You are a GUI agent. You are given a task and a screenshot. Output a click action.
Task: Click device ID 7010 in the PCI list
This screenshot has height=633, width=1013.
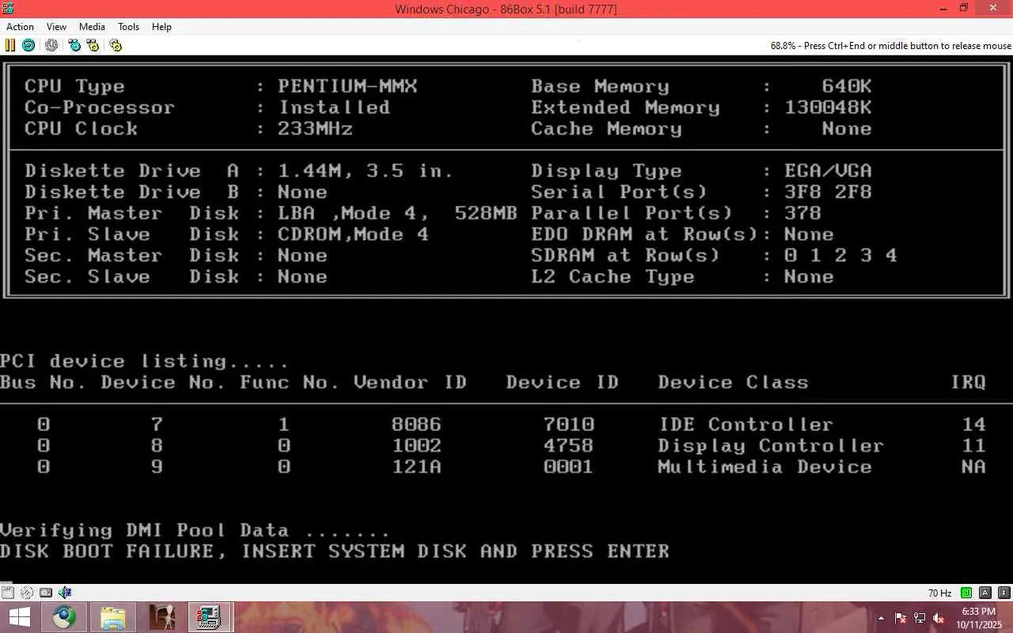click(568, 425)
